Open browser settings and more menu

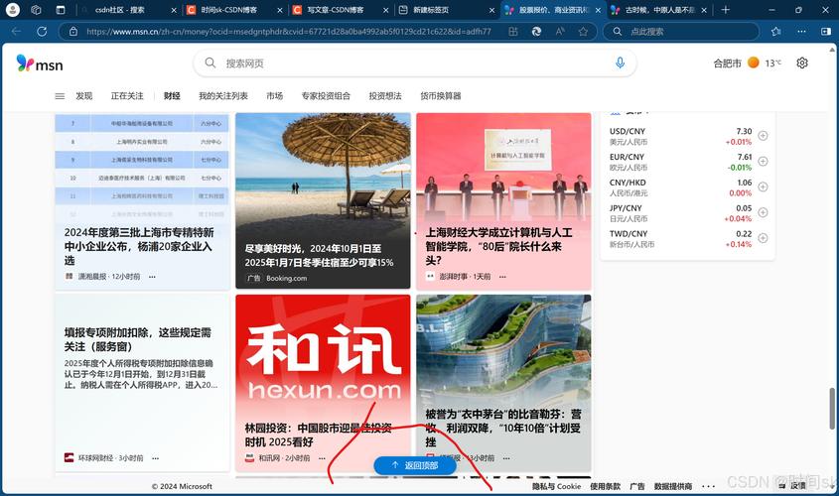(x=801, y=32)
